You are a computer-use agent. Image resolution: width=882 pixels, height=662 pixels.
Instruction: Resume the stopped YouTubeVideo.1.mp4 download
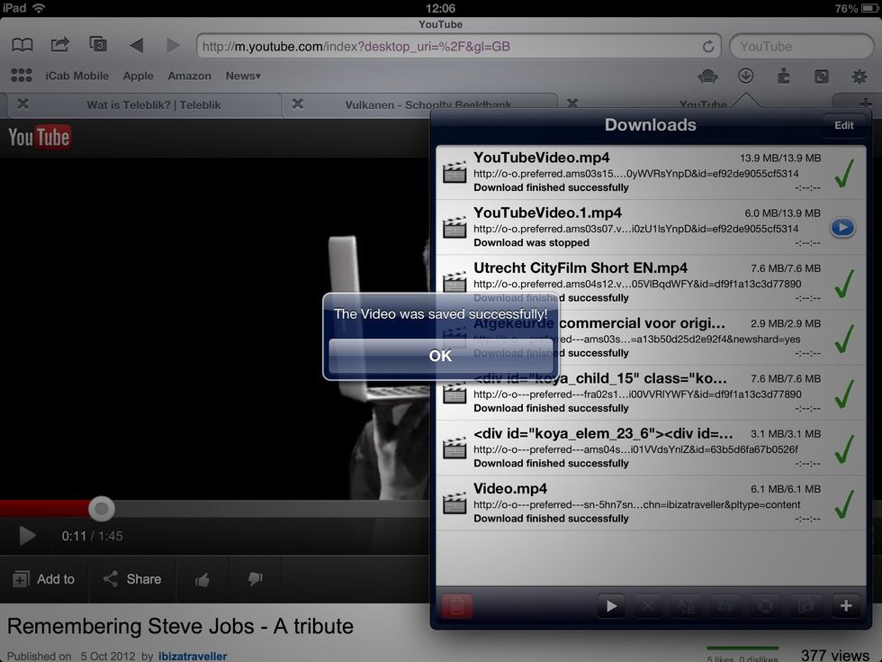[842, 227]
